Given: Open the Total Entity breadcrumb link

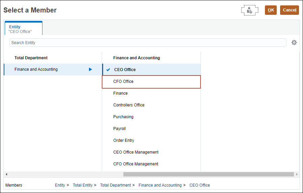Looking at the screenshot, I should [x=83, y=185].
